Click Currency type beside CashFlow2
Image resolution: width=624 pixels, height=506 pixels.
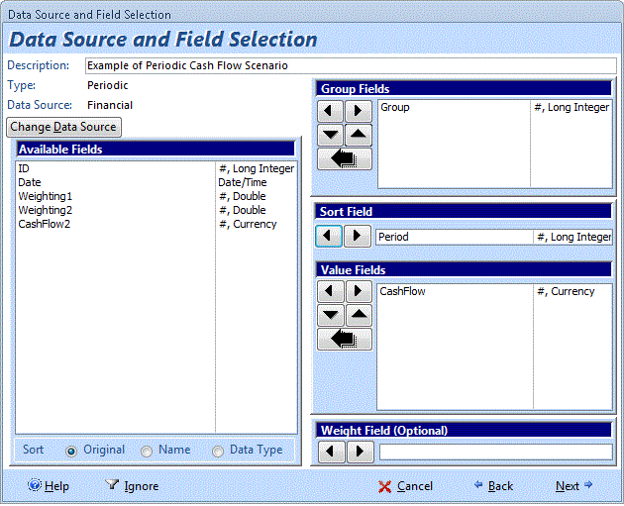tap(248, 224)
